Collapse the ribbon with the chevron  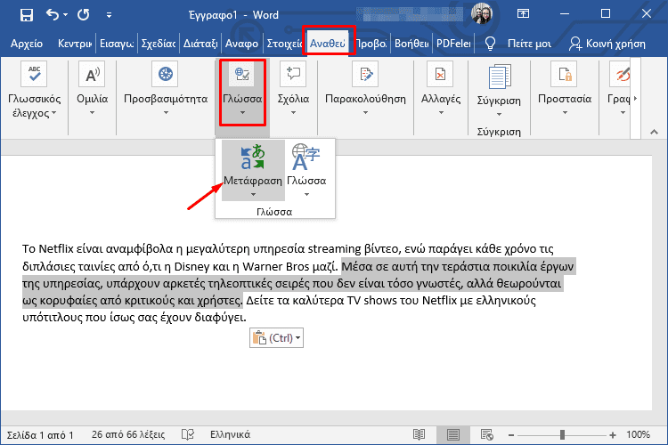(654, 132)
